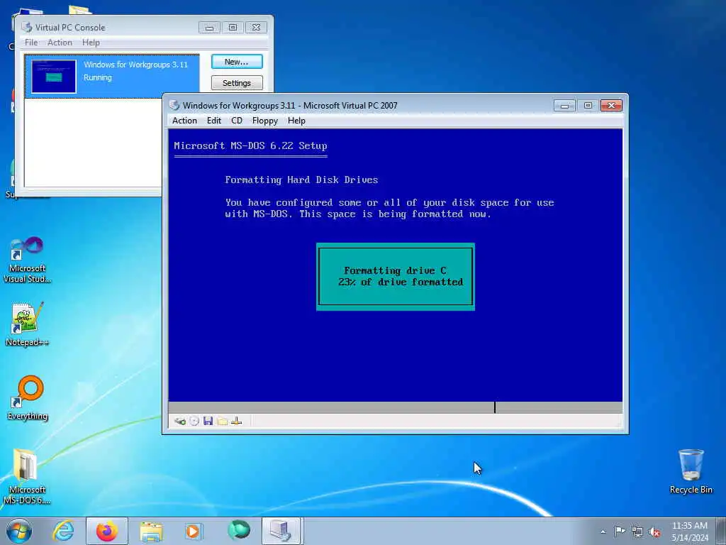Select Windows for Workgroups 3.11 VM entry

coord(112,76)
